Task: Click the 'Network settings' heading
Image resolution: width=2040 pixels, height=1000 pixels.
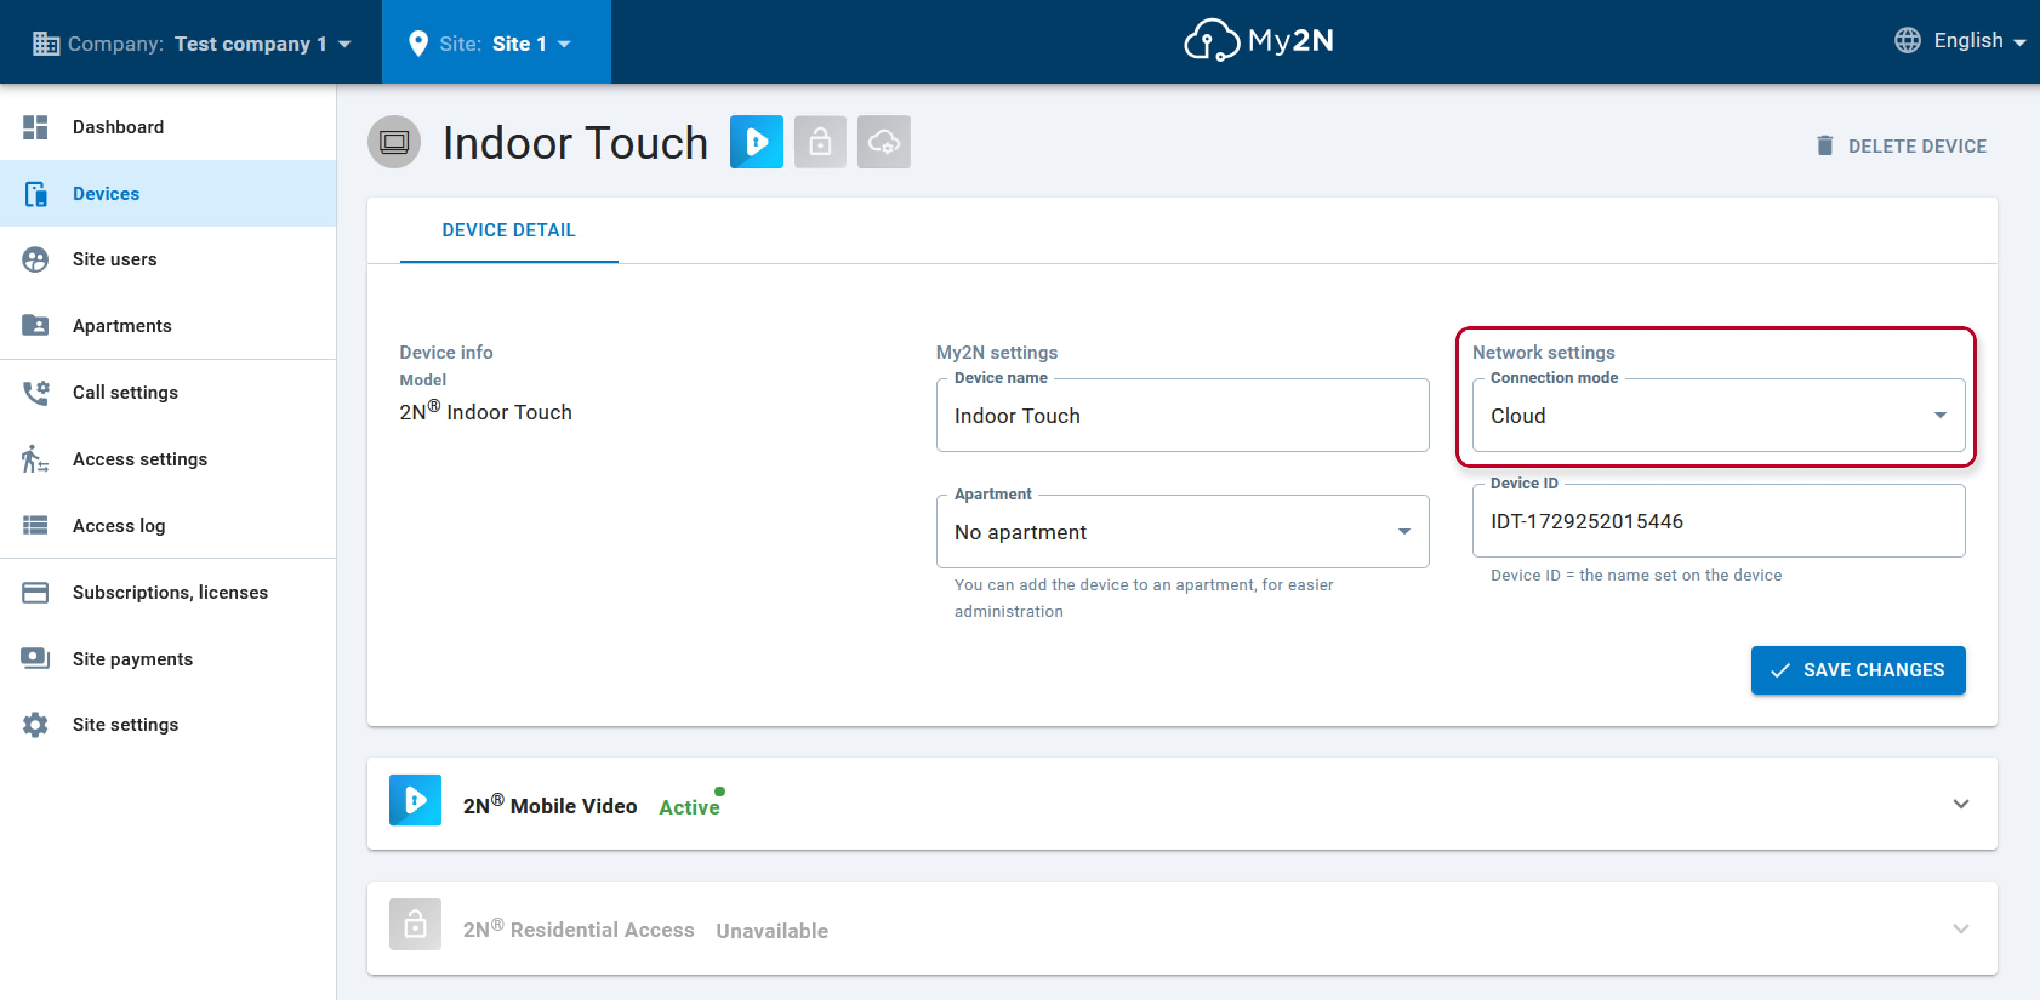Action: [1543, 352]
